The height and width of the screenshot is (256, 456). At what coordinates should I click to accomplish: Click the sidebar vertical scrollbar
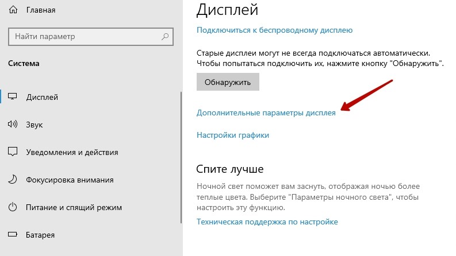(181, 158)
